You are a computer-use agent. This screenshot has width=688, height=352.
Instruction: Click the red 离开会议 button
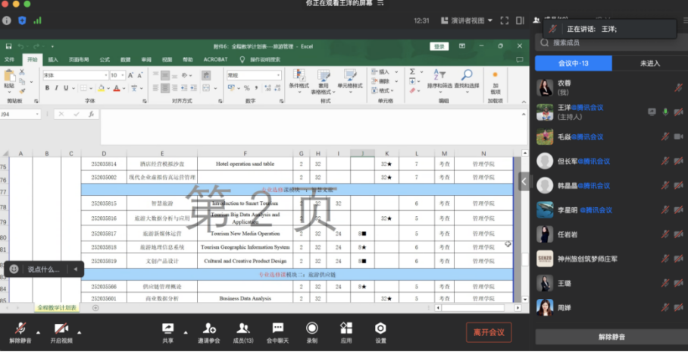pos(489,332)
